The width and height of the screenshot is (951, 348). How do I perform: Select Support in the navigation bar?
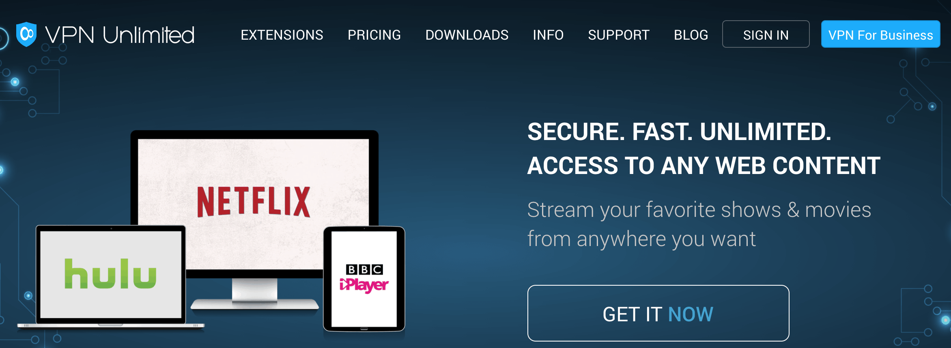click(619, 35)
